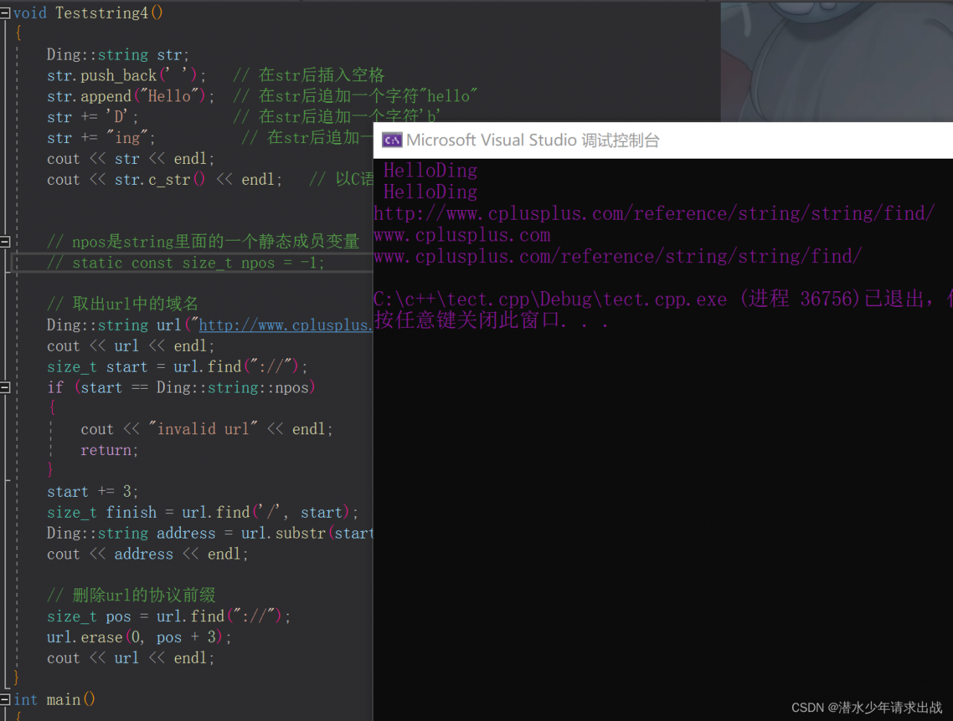The height and width of the screenshot is (721, 953).
Task: Click the 'size_t pos = url.find' line
Action: [169, 617]
